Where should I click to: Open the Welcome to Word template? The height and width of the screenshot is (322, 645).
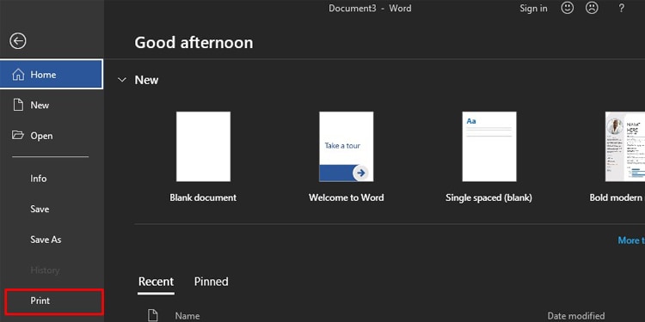pyautogui.click(x=347, y=147)
